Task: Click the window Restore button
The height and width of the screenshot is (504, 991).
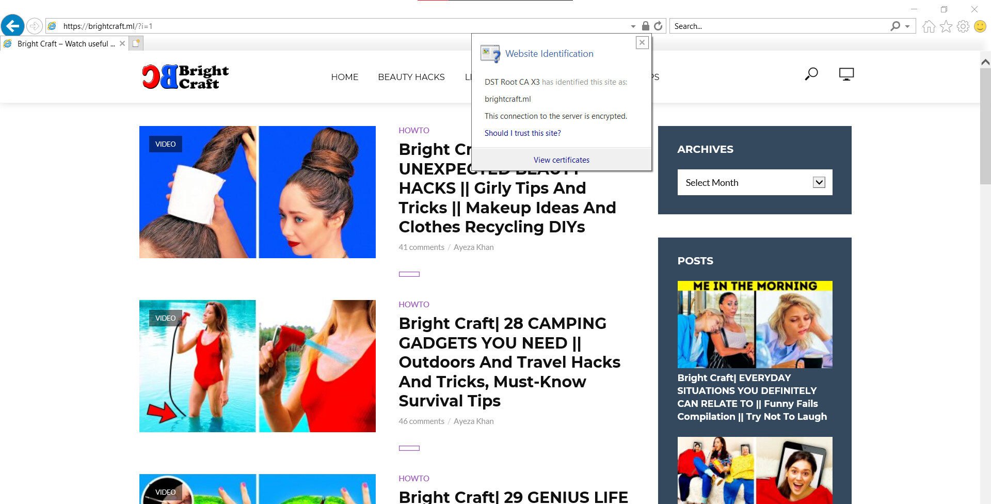Action: pos(944,9)
